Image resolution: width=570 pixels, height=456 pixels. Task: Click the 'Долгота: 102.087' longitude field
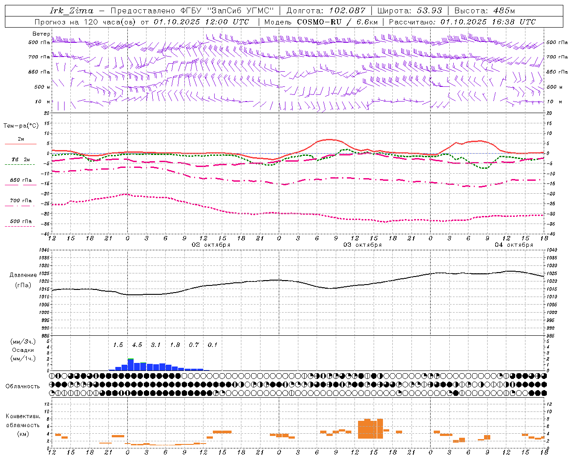[x=326, y=11]
